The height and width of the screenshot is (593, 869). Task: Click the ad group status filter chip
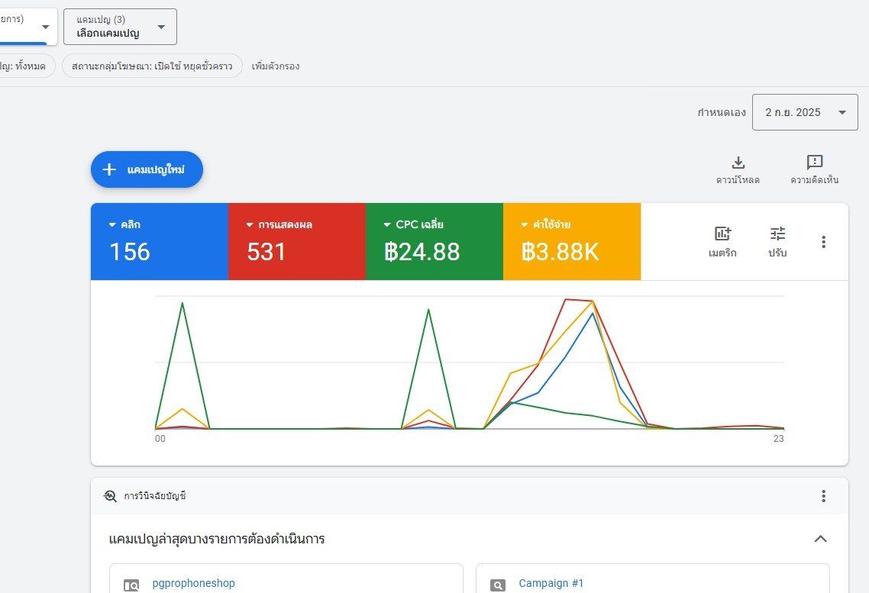(x=153, y=66)
